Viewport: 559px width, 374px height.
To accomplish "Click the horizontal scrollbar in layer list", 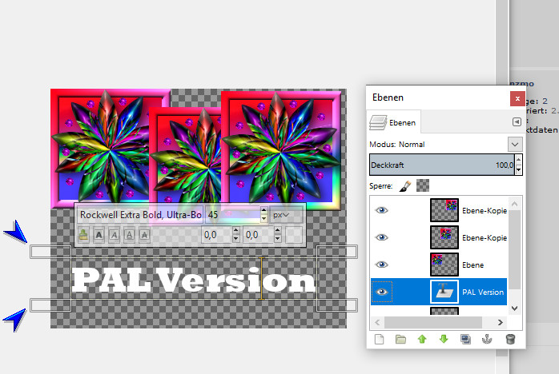I will tap(433, 322).
